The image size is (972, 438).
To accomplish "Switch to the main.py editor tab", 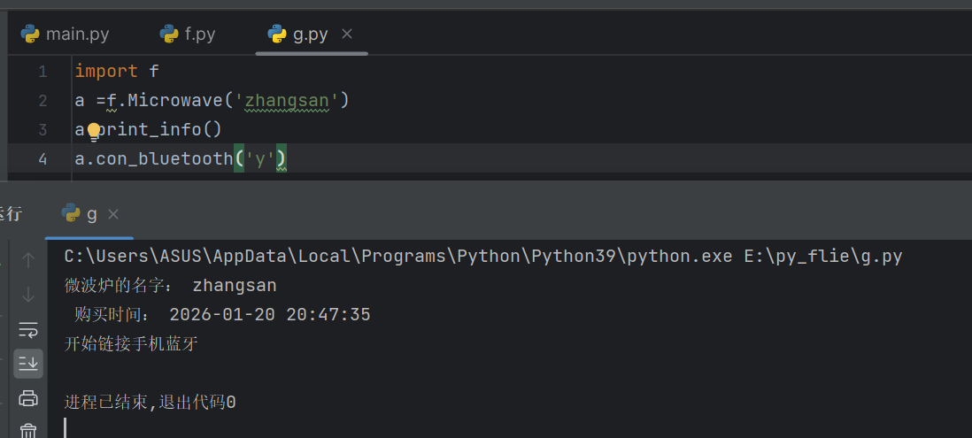I will pos(66,35).
